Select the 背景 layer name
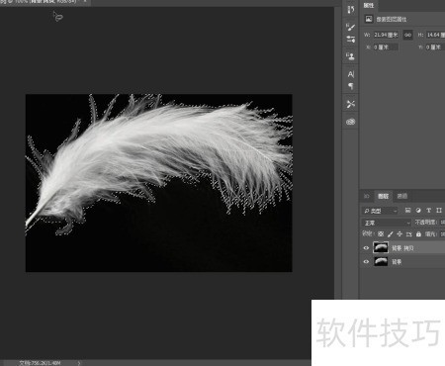Viewport: 445px width, 366px height. tap(397, 262)
